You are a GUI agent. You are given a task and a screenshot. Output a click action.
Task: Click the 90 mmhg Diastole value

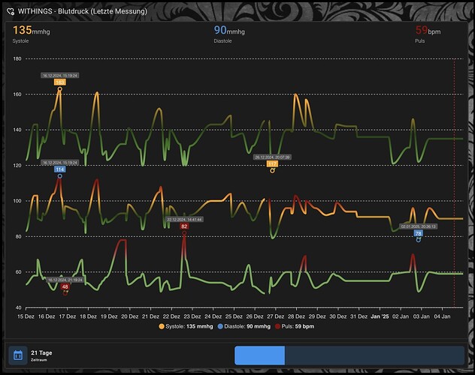coord(229,31)
